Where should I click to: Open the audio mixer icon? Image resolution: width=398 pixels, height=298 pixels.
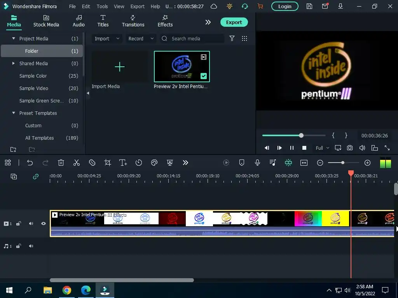pos(273,163)
